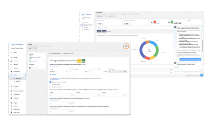Click the Reduce icon in sidebar
215x122 pixels.
[11, 68]
